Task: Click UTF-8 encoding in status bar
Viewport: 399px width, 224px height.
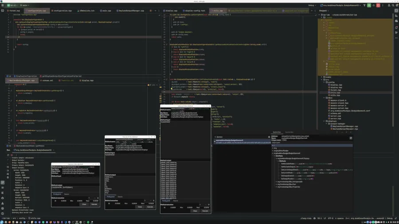Action: 331,218
